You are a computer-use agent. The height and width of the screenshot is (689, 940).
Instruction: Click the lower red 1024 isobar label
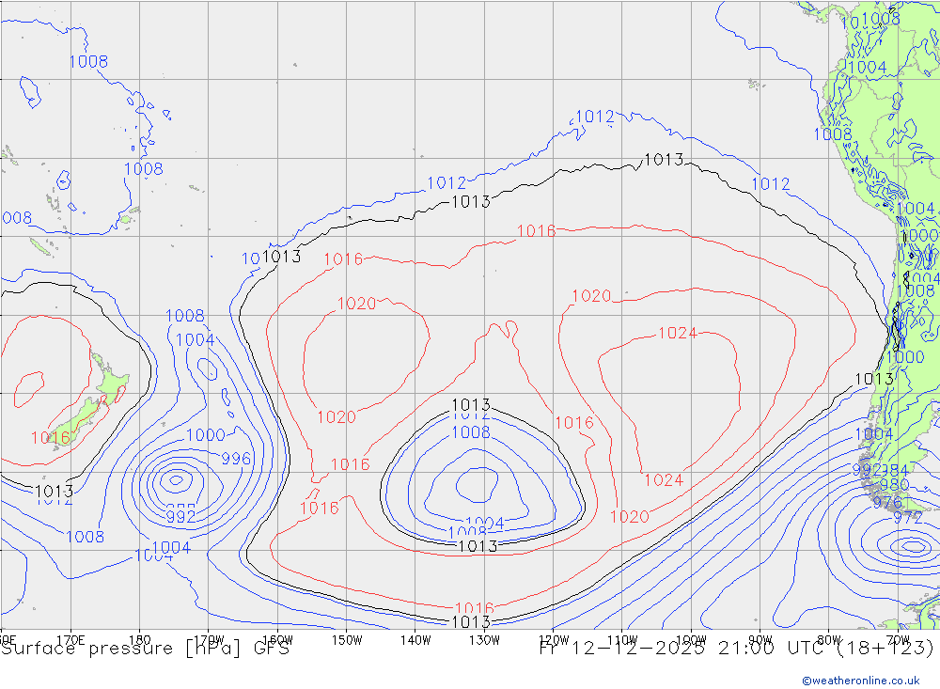[664, 479]
